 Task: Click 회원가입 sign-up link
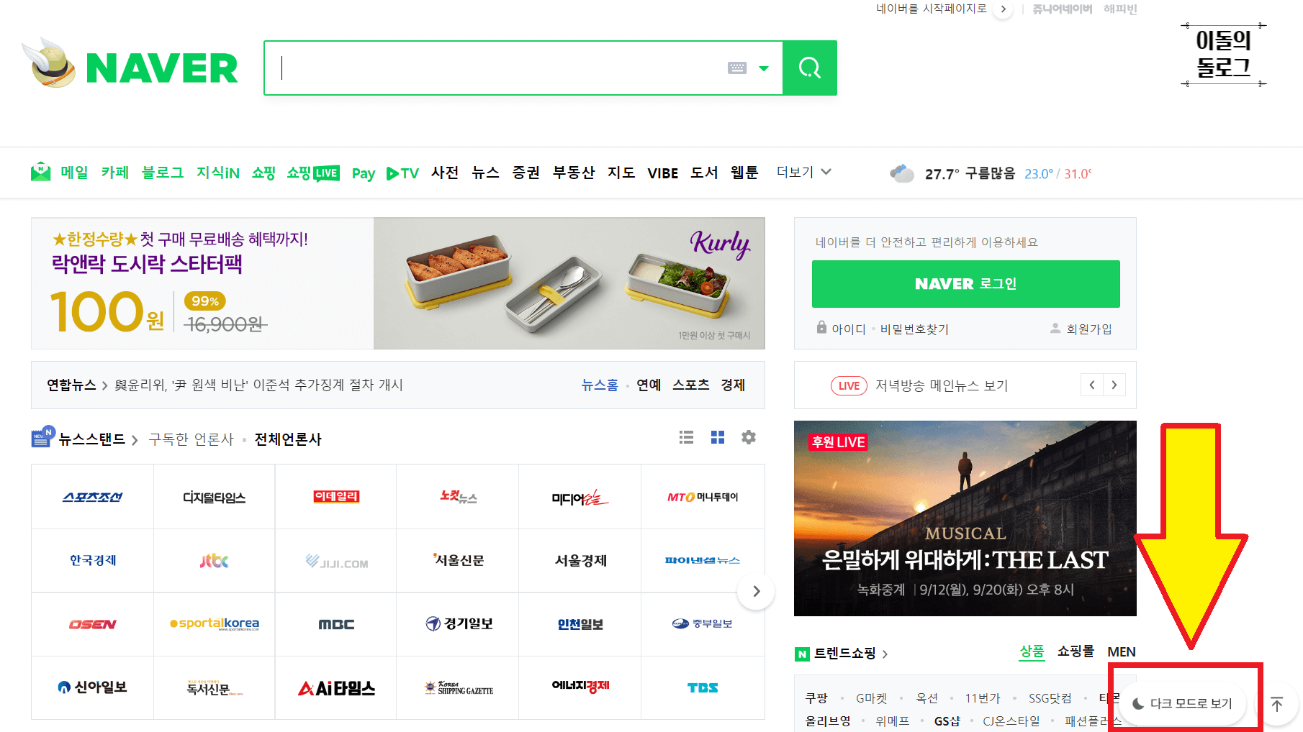(x=1089, y=329)
